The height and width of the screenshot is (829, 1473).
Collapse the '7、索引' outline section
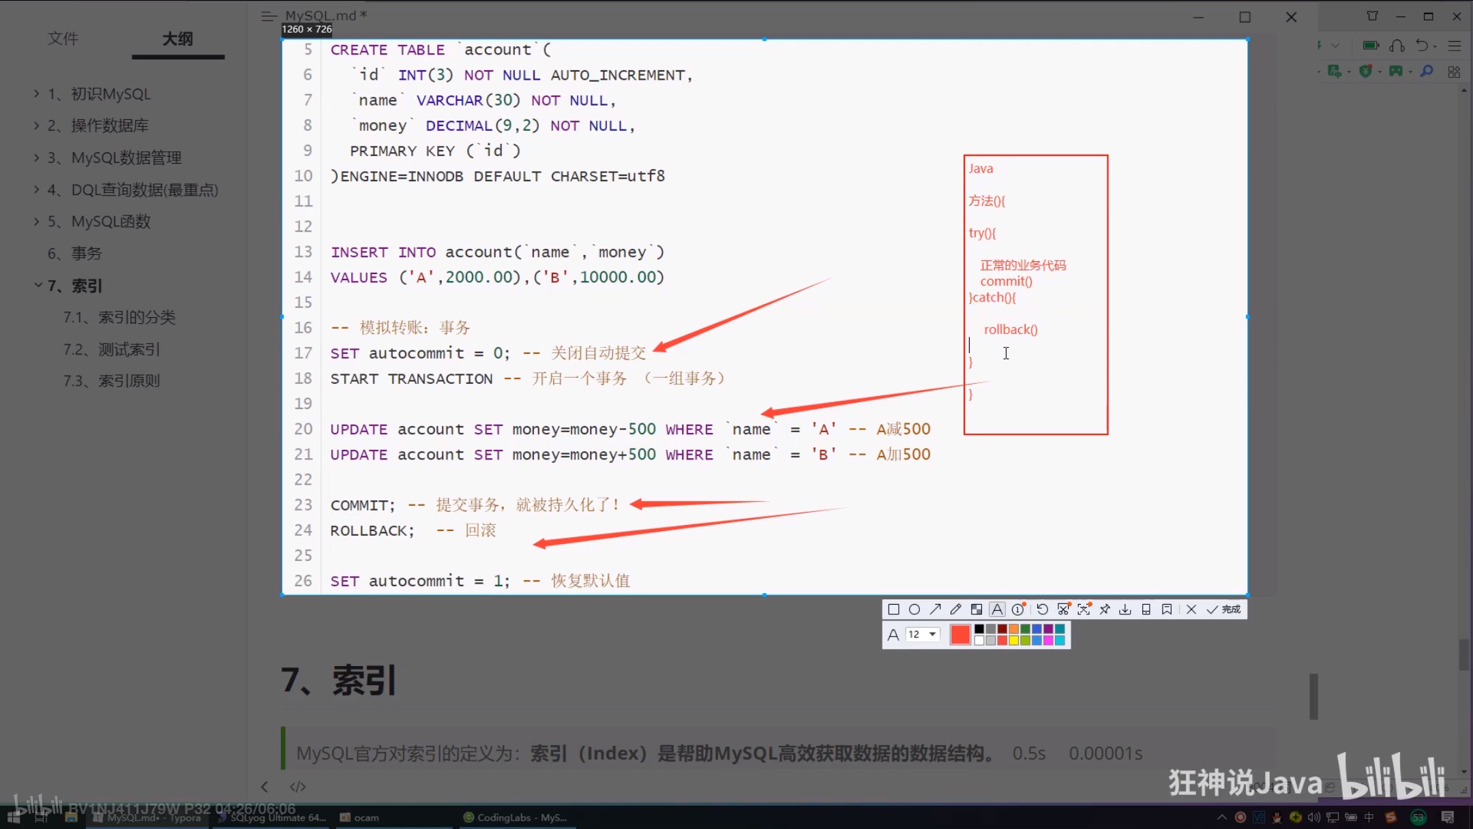click(x=38, y=286)
